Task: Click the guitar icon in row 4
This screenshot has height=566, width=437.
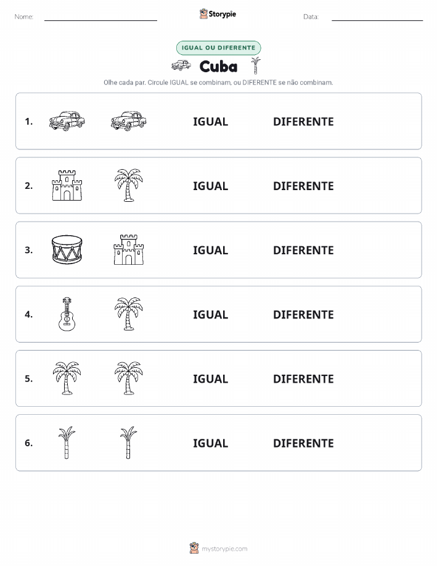Action: pyautogui.click(x=67, y=314)
